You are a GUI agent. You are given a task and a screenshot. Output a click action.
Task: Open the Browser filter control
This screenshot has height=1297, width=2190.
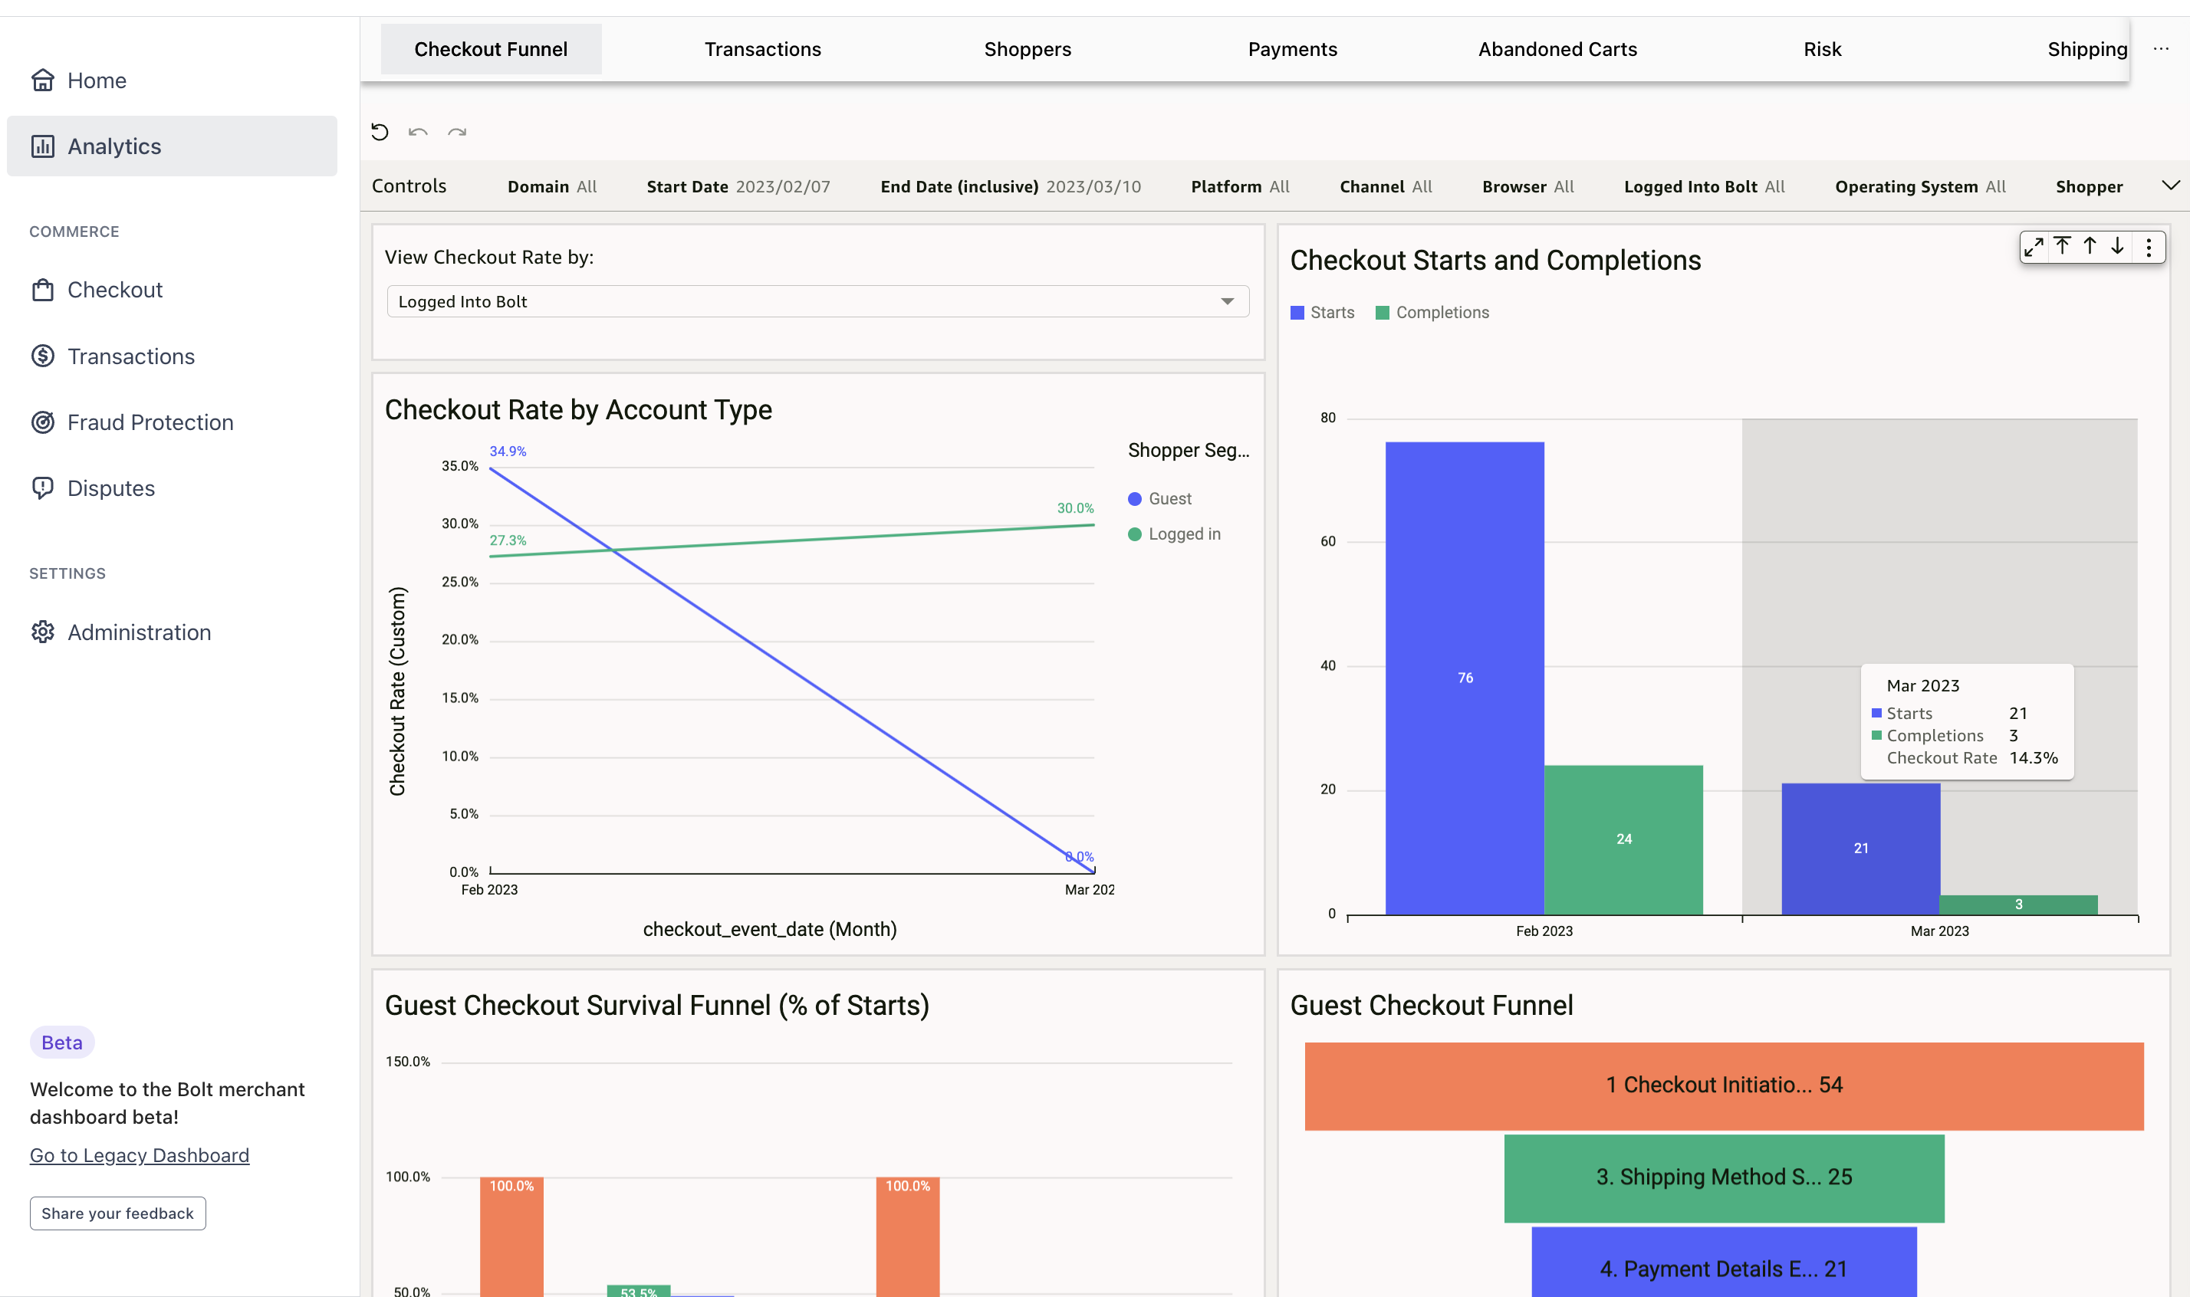tap(1528, 186)
